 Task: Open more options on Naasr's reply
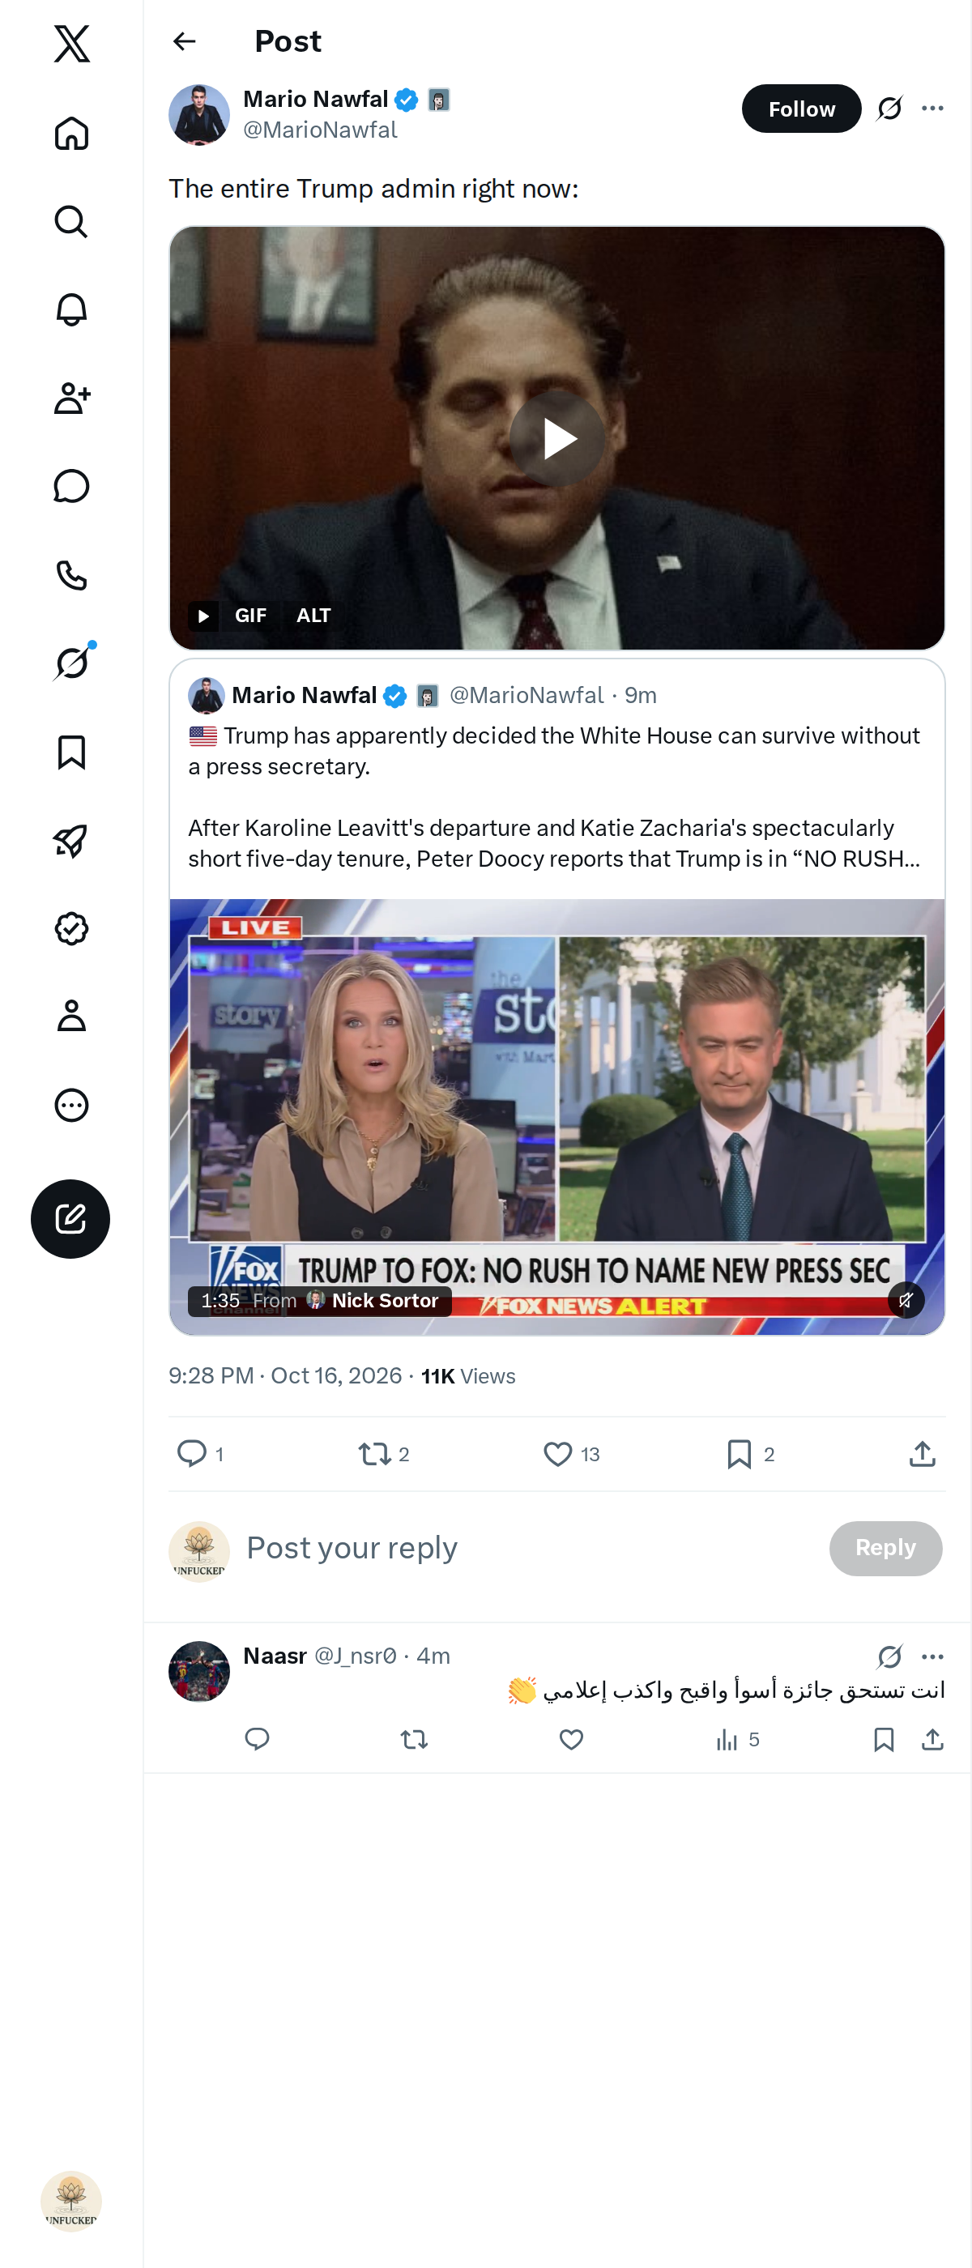click(932, 1656)
